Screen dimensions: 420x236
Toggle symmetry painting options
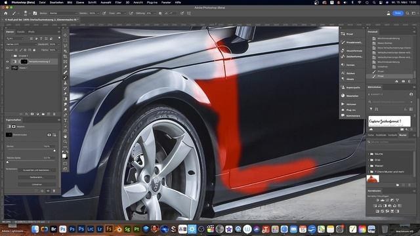pos(189,13)
